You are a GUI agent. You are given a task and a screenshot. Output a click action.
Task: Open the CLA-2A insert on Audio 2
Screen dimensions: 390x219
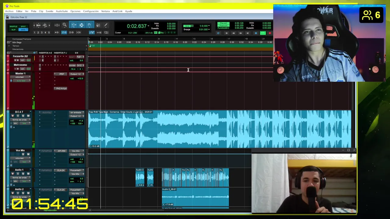(61, 190)
